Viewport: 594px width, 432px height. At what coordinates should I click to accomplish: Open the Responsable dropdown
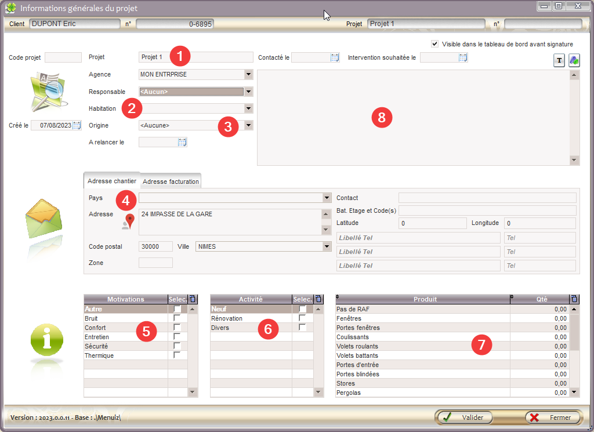(x=248, y=92)
